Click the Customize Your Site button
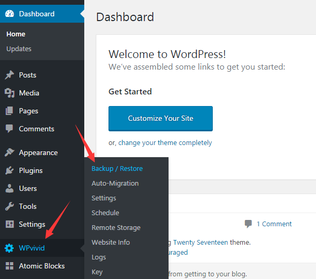 pos(161,119)
